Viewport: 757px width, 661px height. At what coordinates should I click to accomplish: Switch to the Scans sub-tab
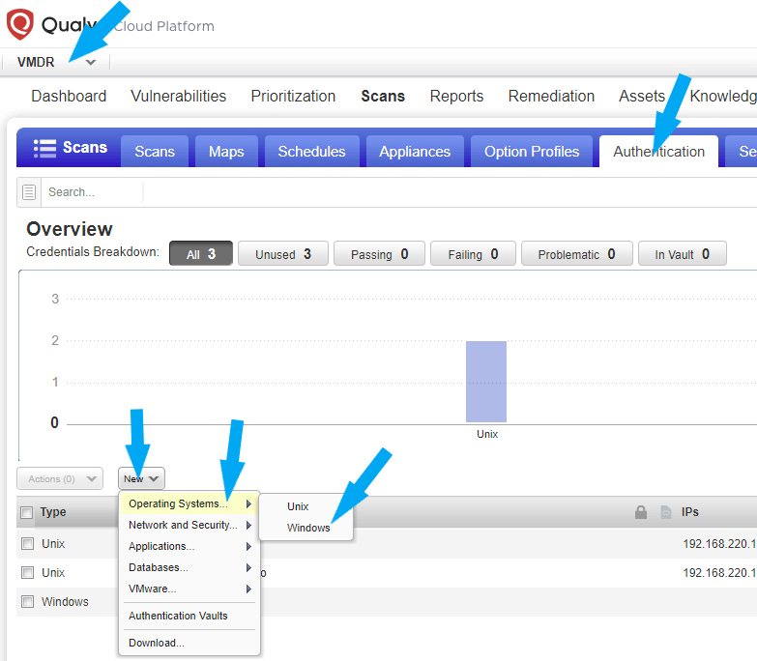[x=155, y=152]
